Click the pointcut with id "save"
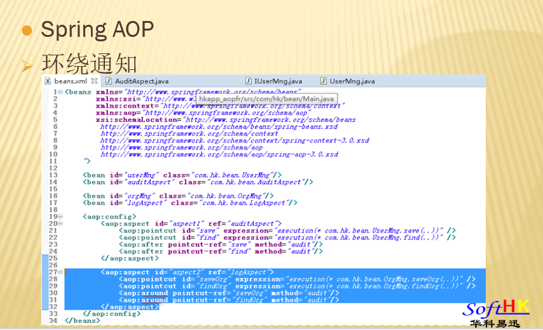 287,230
